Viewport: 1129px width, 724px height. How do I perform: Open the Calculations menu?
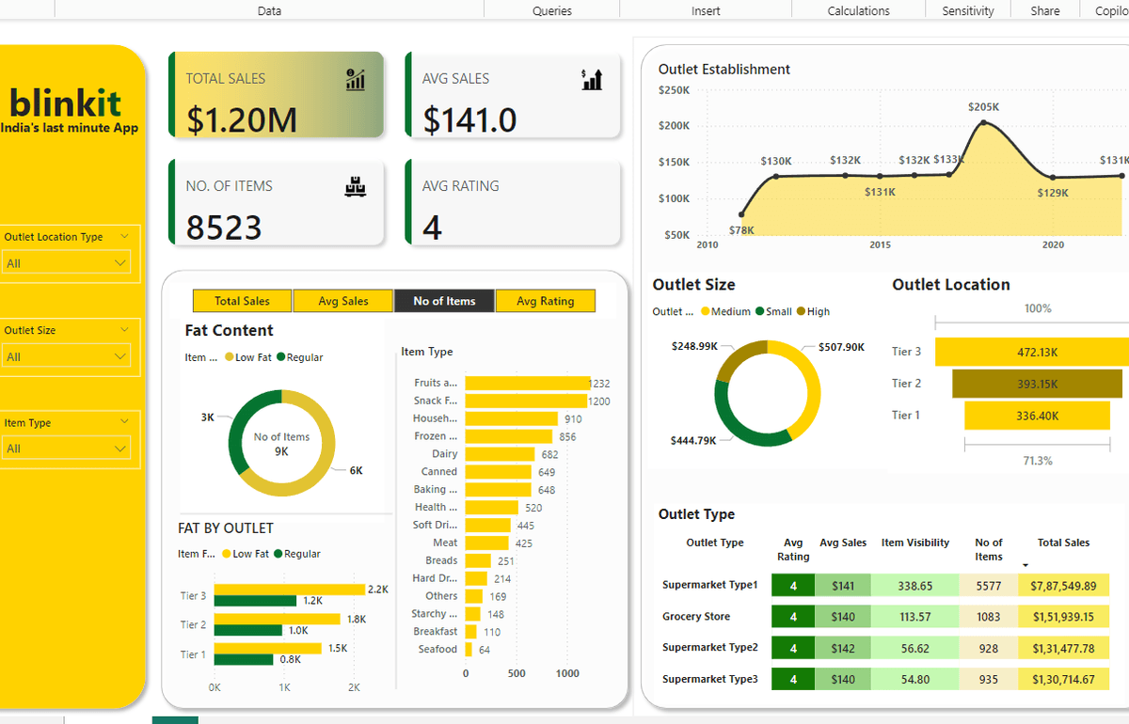click(x=857, y=10)
